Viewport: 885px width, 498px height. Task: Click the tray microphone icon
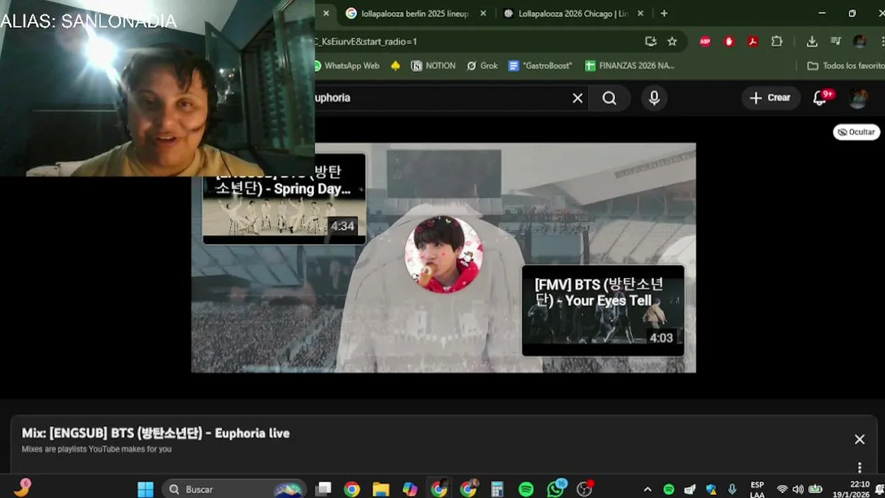pyautogui.click(x=732, y=489)
